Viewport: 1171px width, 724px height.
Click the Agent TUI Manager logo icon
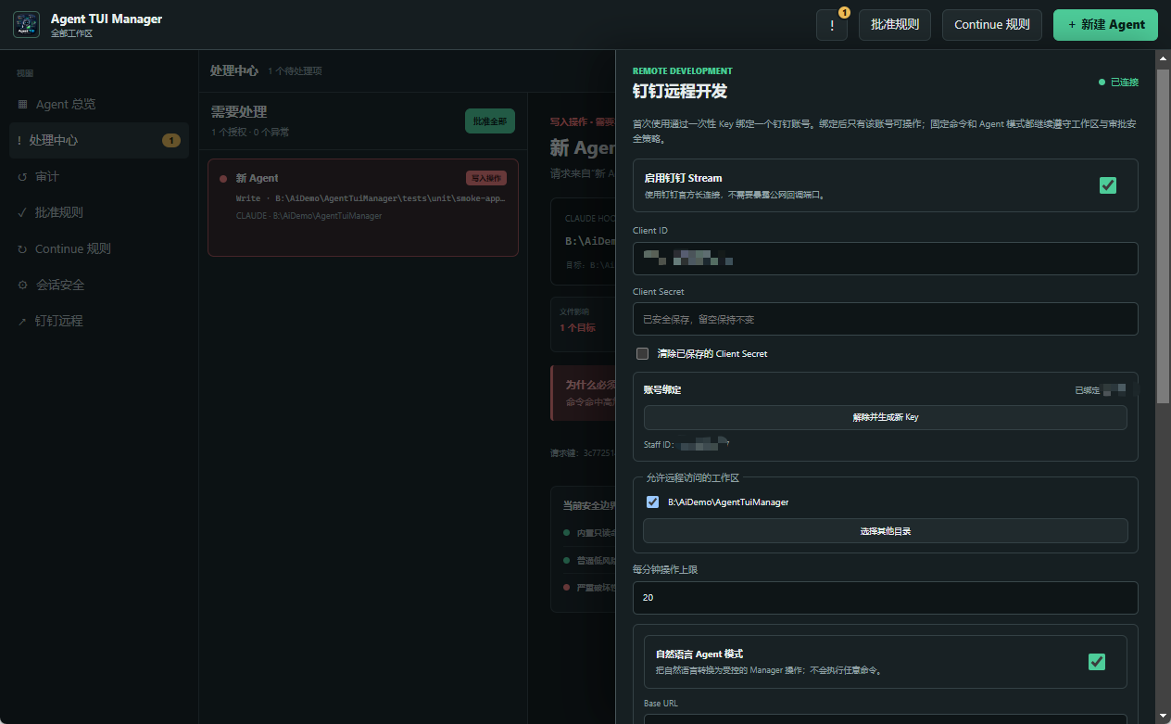point(26,25)
